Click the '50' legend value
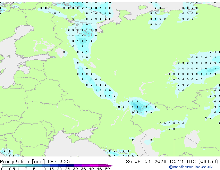220x170 pixels. coord(107,169)
